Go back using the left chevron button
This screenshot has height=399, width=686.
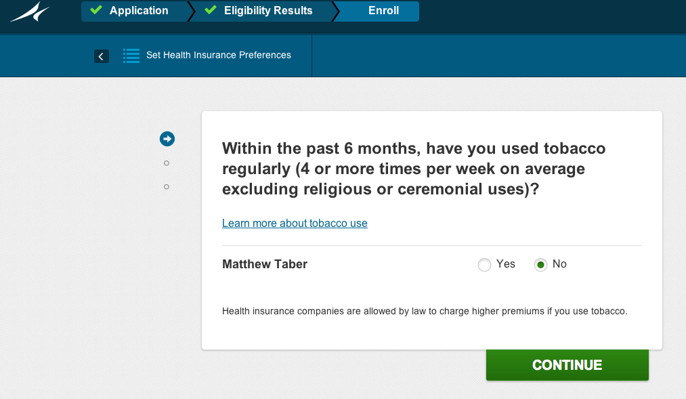pos(102,56)
